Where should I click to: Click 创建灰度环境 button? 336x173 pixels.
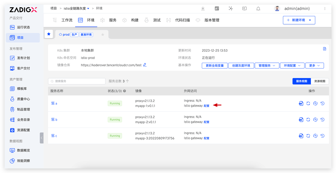[x=241, y=66]
